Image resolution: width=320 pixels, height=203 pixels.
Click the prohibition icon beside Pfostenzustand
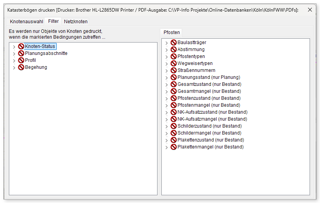point(173,98)
